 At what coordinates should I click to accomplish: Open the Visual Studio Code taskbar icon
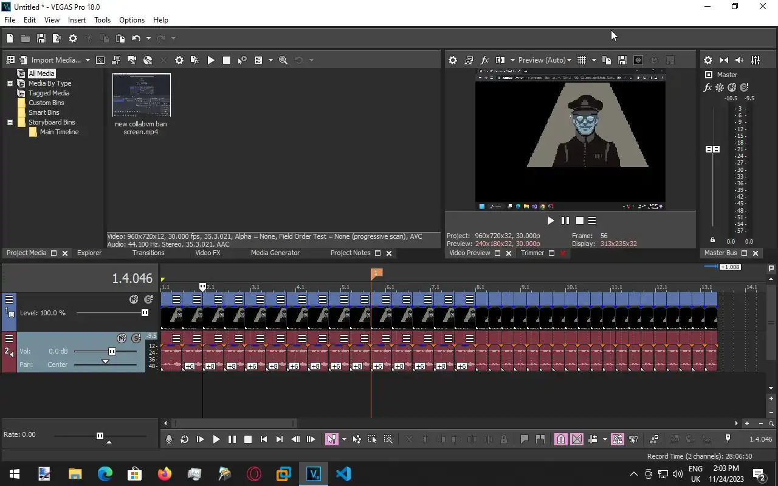pos(343,474)
